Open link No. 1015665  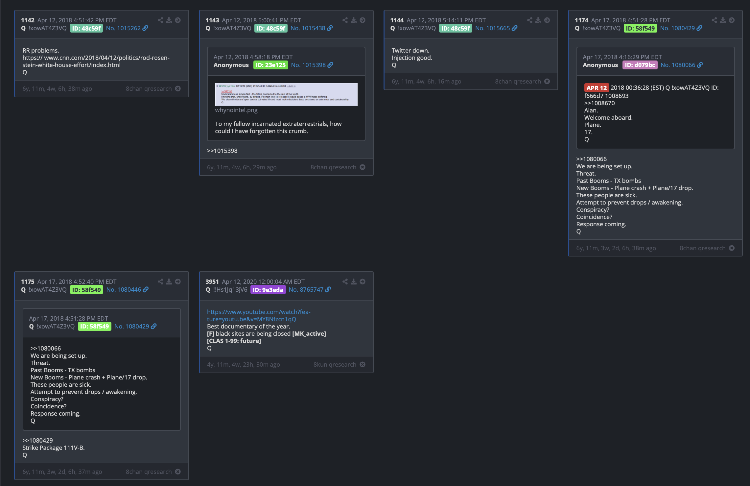click(x=496, y=28)
